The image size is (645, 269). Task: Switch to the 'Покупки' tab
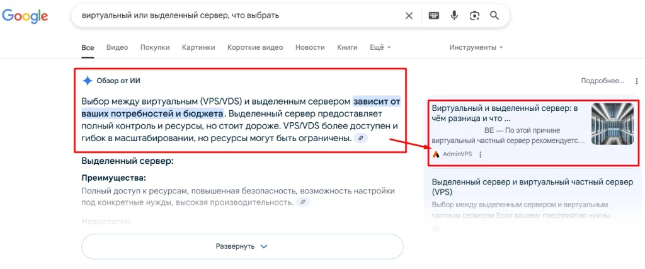155,47
